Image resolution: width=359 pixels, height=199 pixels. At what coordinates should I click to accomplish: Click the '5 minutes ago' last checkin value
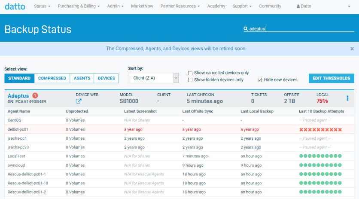(x=205, y=101)
